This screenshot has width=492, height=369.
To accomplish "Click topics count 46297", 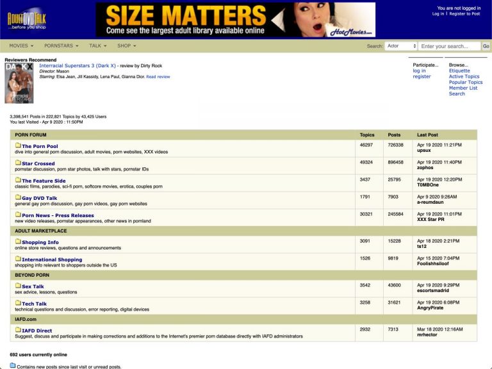I will click(366, 145).
